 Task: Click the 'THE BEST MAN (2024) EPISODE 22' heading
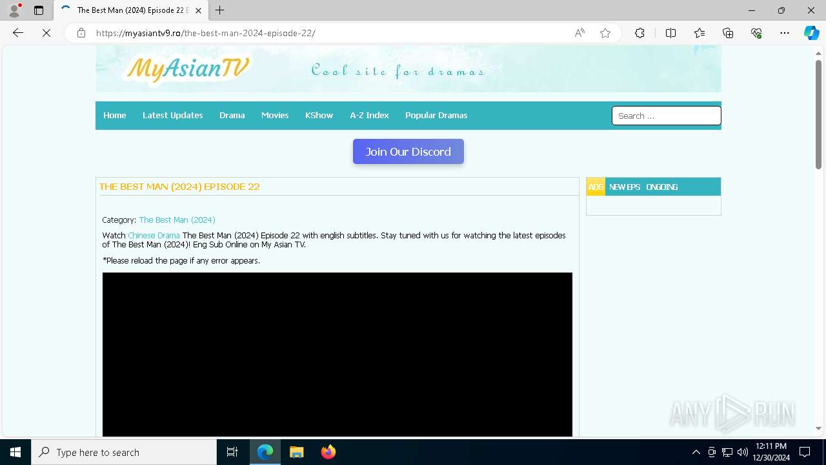[x=179, y=187]
